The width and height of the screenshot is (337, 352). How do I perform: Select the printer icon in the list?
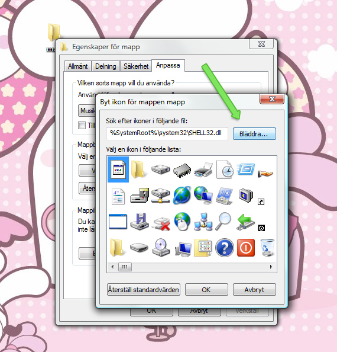pos(203,169)
